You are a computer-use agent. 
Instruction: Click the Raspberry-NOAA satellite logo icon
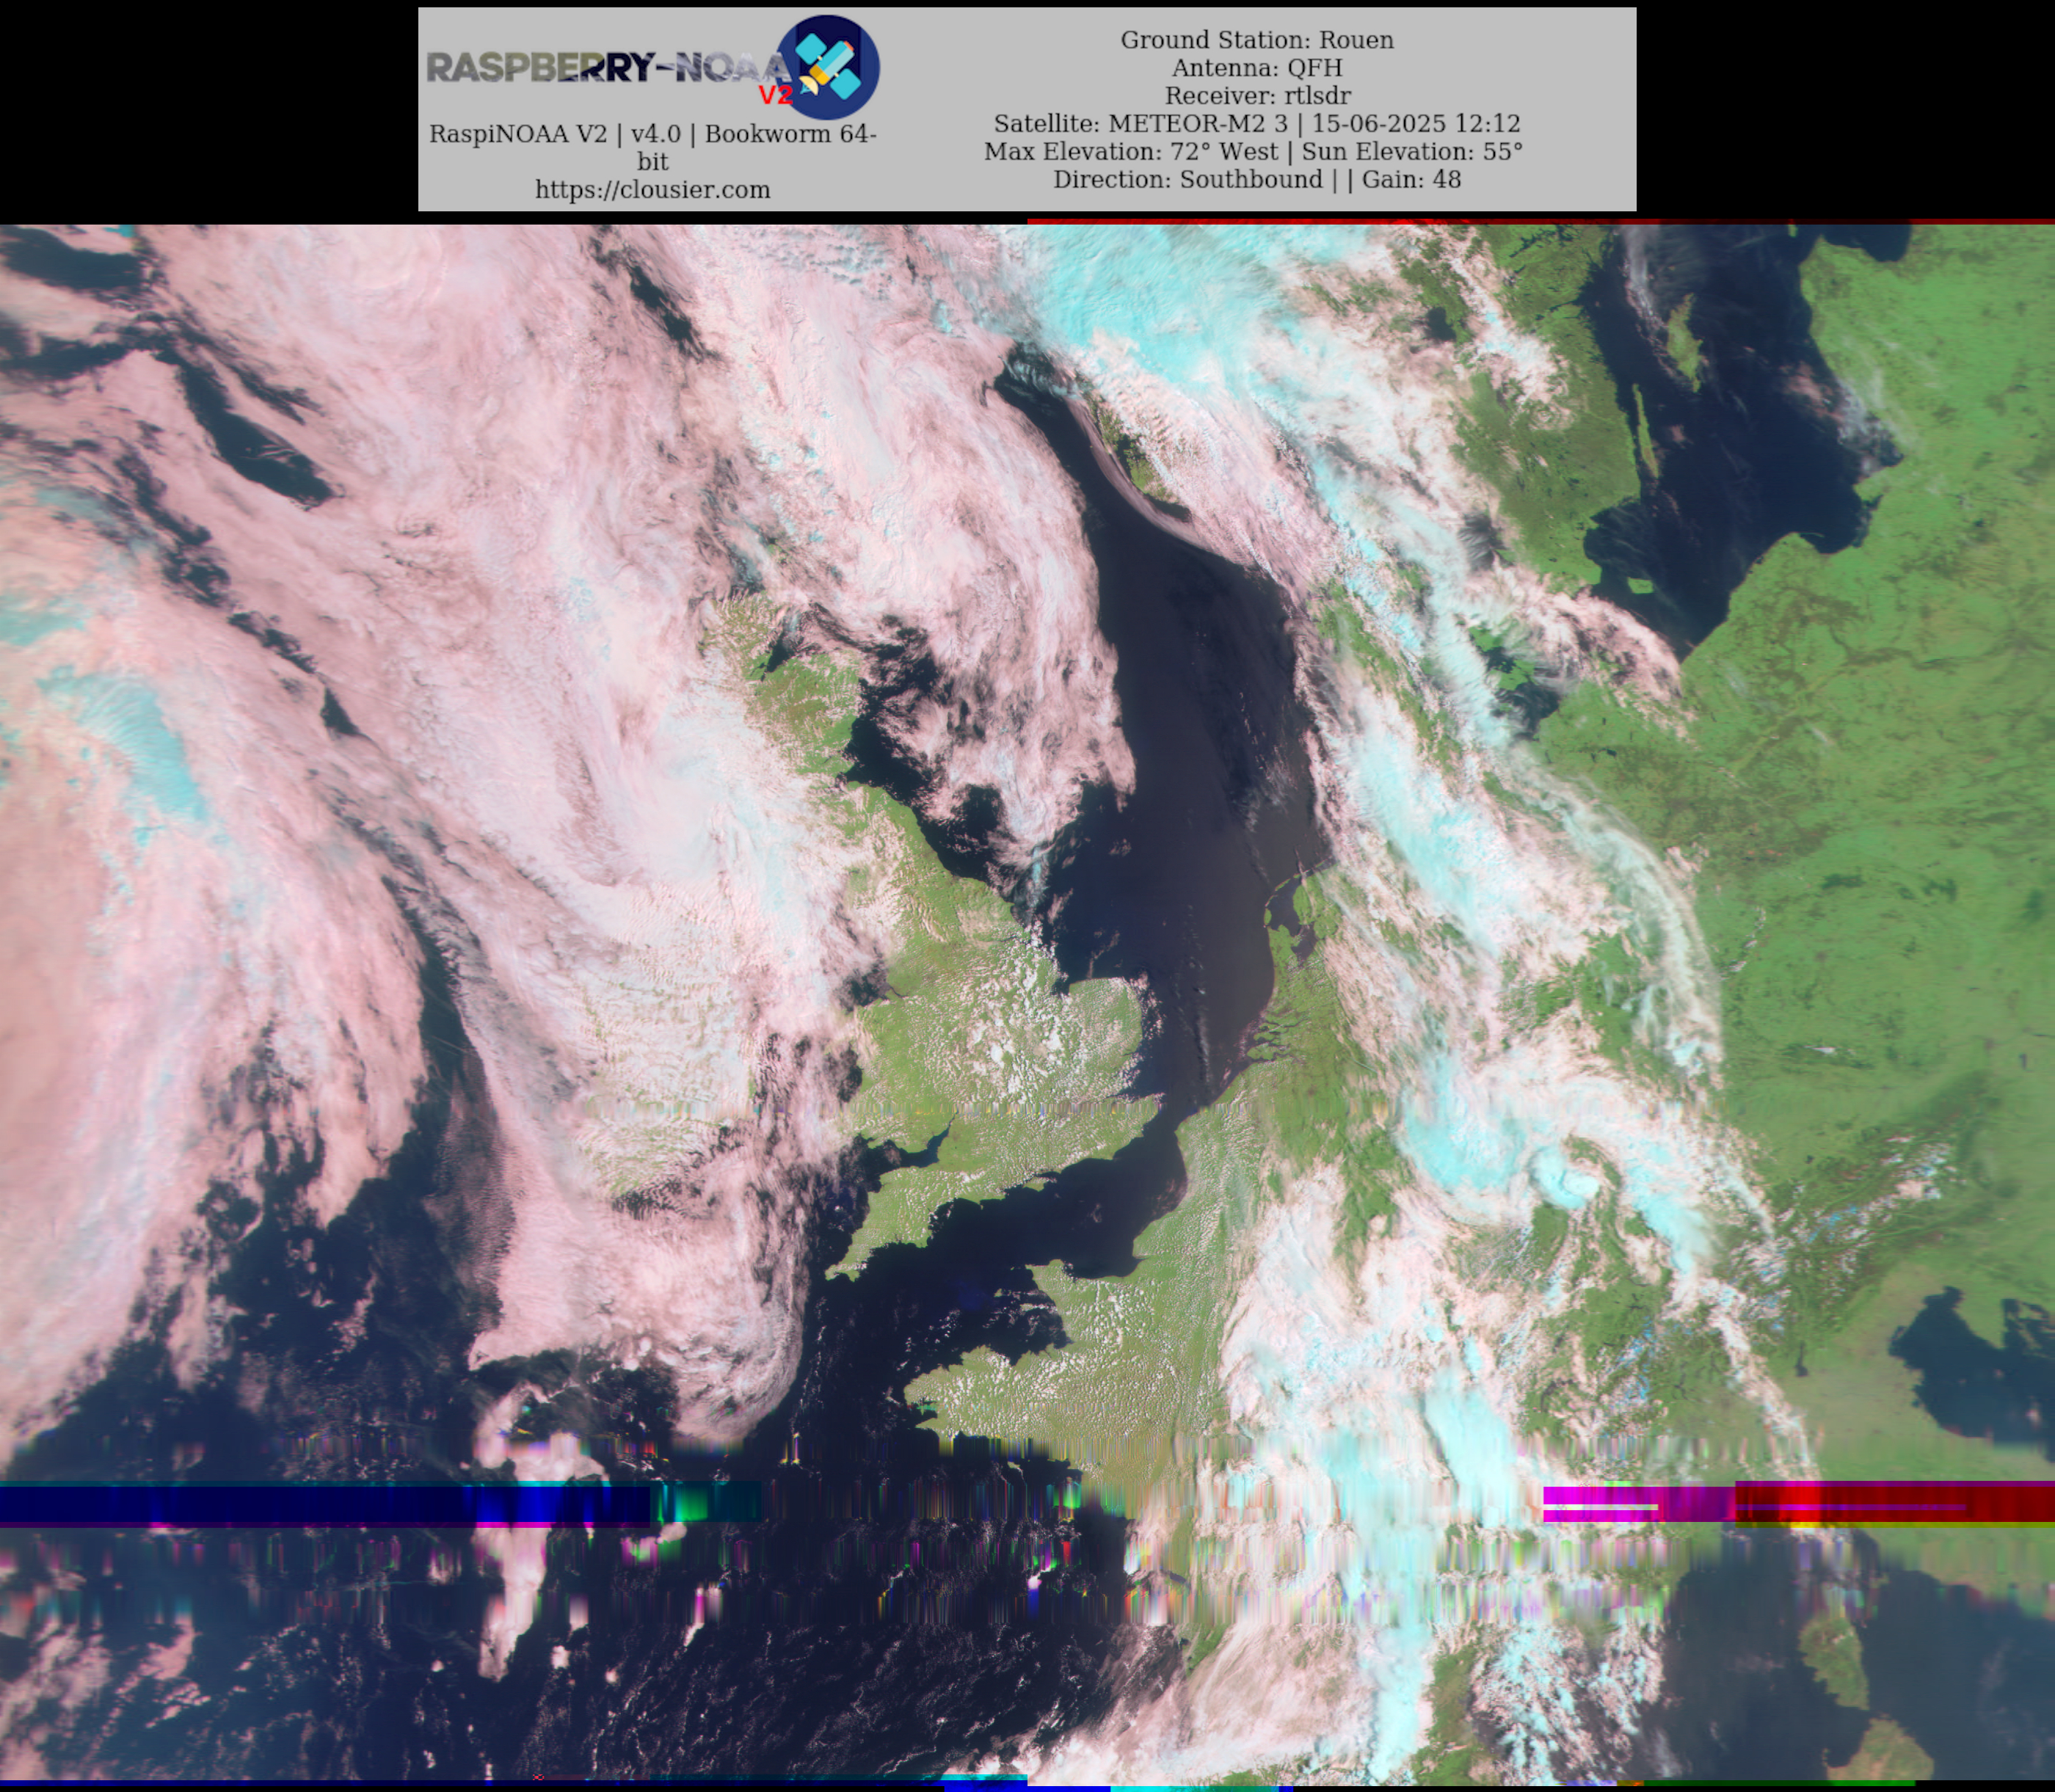[829, 67]
